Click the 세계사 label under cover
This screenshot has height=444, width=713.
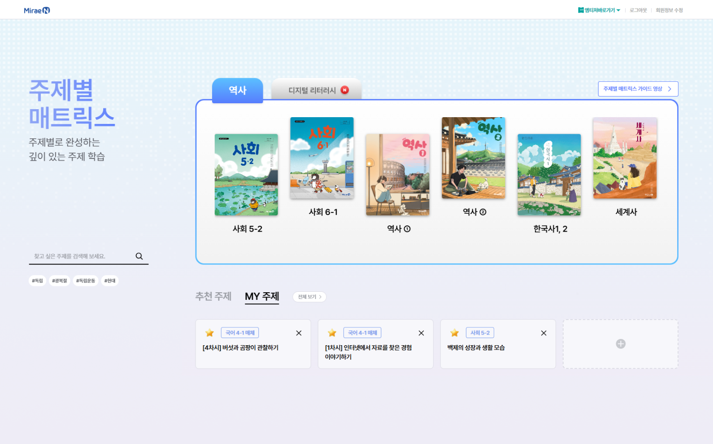click(626, 212)
